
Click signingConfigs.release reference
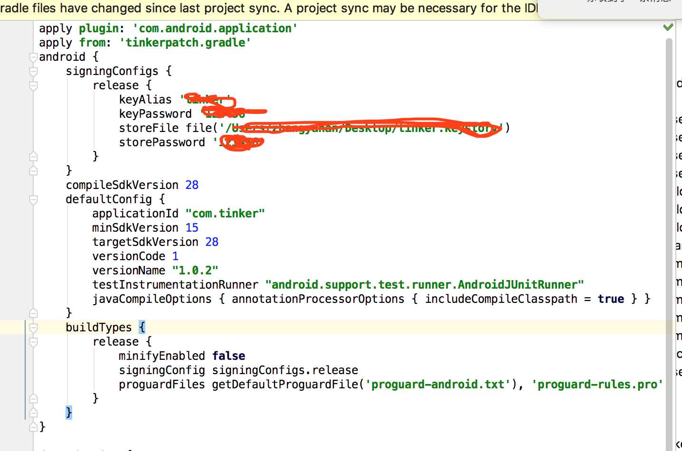coord(285,370)
